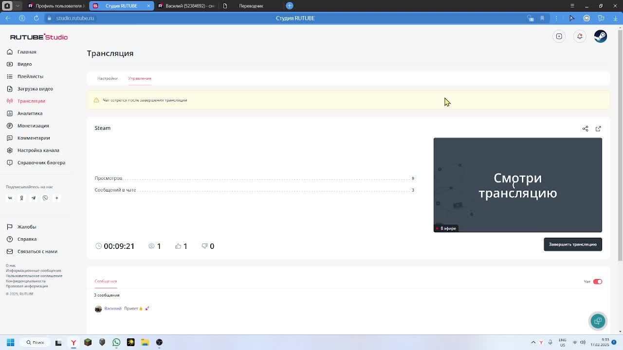Click Василий username in chat
This screenshot has width=623, height=350.
[x=113, y=308]
